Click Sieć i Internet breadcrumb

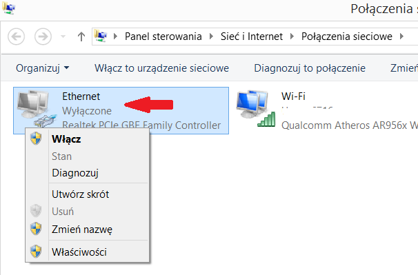[251, 37]
